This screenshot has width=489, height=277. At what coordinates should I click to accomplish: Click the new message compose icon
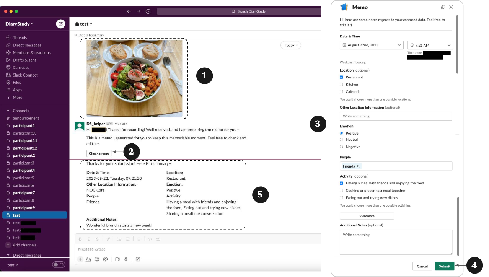click(x=60, y=24)
